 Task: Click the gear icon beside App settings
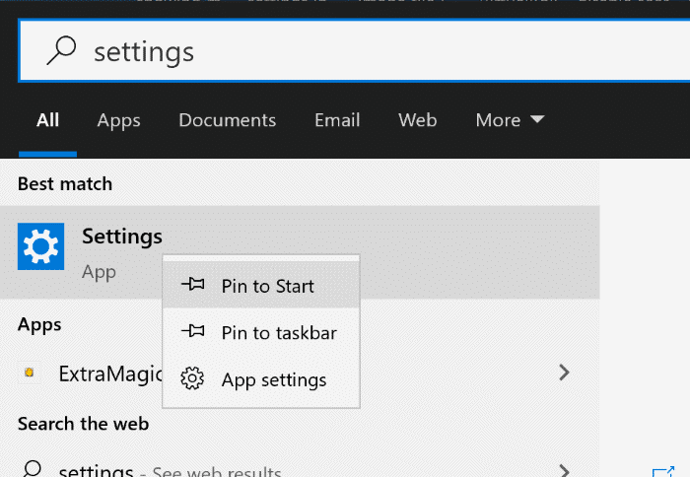tap(193, 379)
